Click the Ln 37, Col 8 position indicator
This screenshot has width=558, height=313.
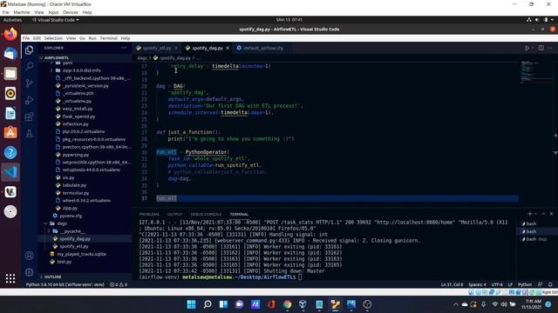tap(452, 284)
